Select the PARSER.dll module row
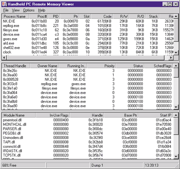 [88, 129]
